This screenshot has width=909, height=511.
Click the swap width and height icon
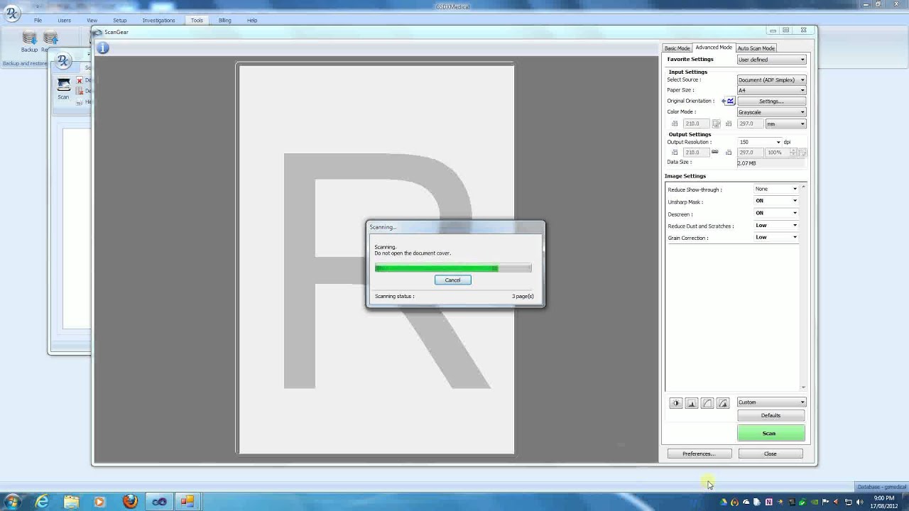point(717,123)
